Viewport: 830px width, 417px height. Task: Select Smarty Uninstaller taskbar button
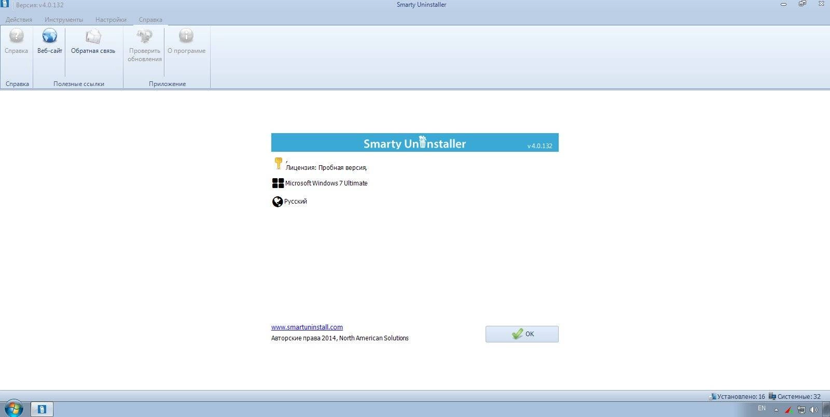tap(42, 409)
